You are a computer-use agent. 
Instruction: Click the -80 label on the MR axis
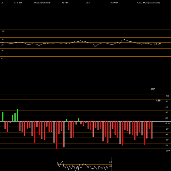(x=167, y=145)
